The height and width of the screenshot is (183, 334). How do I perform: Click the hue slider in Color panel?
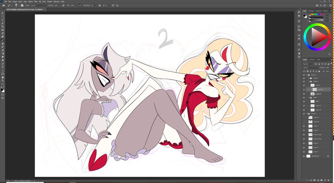point(316,15)
